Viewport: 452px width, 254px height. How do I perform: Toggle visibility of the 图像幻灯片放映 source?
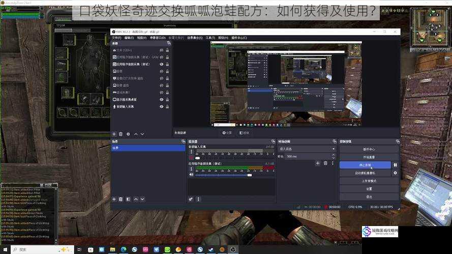pyautogui.click(x=162, y=78)
